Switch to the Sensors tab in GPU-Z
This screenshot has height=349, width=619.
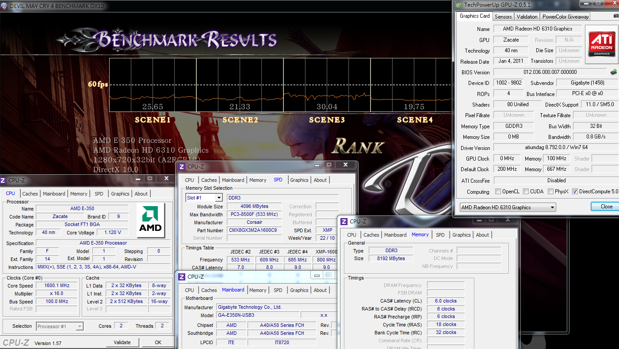point(503,16)
